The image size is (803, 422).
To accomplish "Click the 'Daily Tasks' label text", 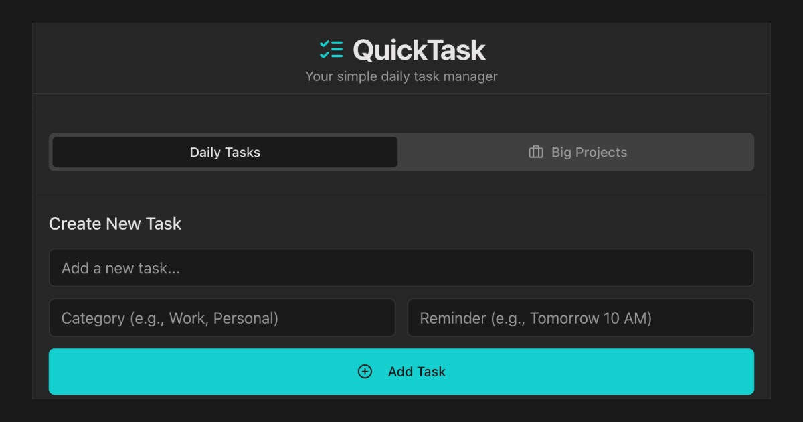I will click(225, 152).
